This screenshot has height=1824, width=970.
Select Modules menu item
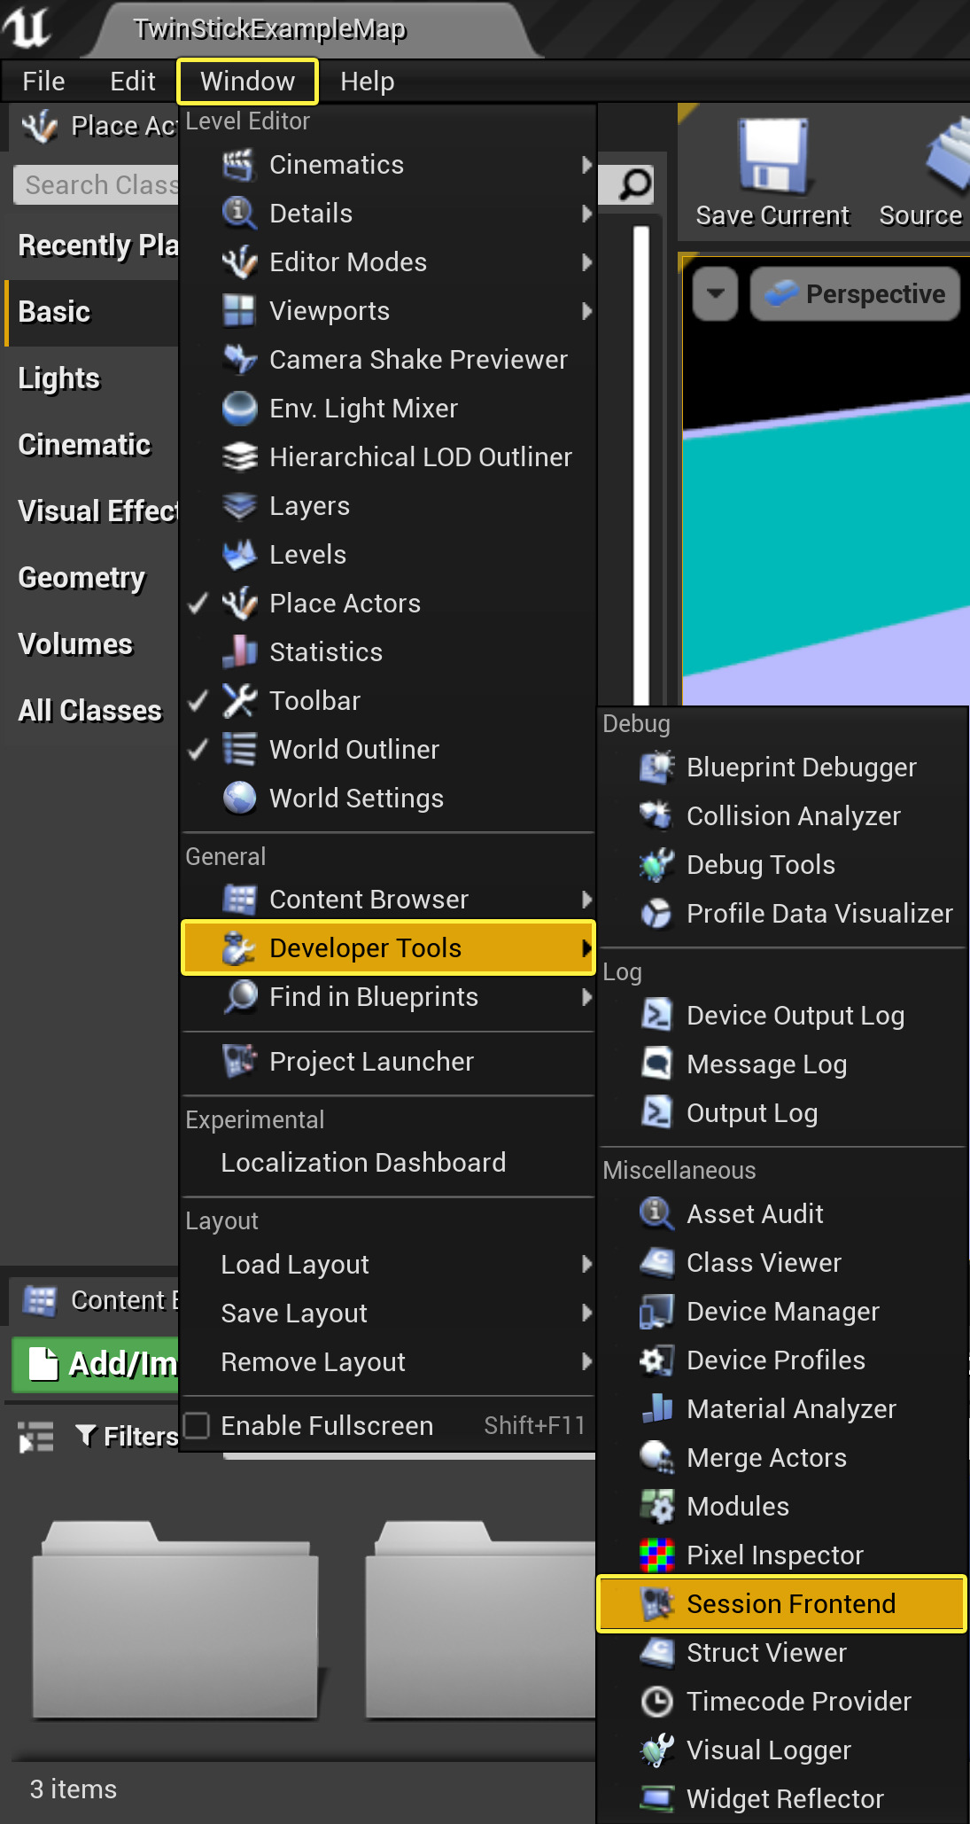click(x=781, y=1507)
